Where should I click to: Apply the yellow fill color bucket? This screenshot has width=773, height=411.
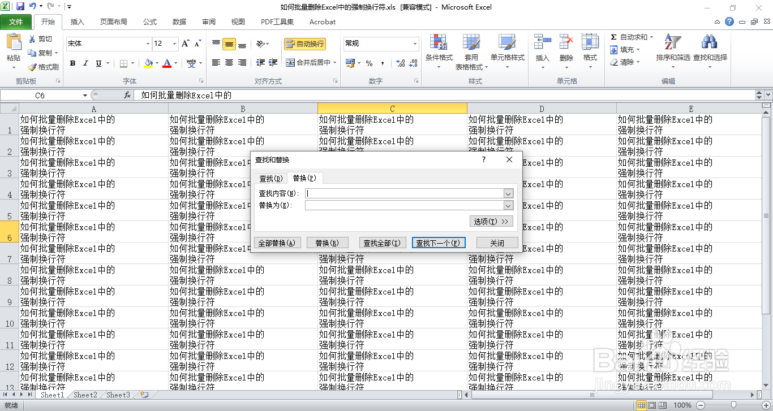point(148,63)
